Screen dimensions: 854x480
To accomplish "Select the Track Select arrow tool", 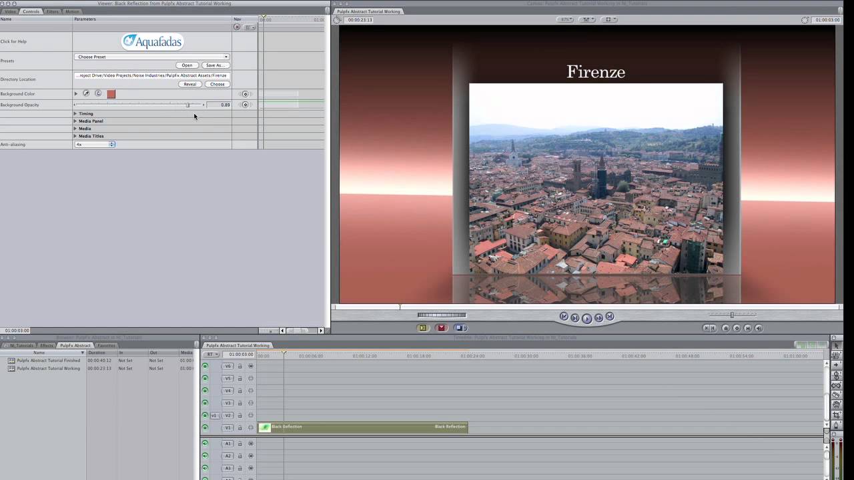I will [x=837, y=365].
